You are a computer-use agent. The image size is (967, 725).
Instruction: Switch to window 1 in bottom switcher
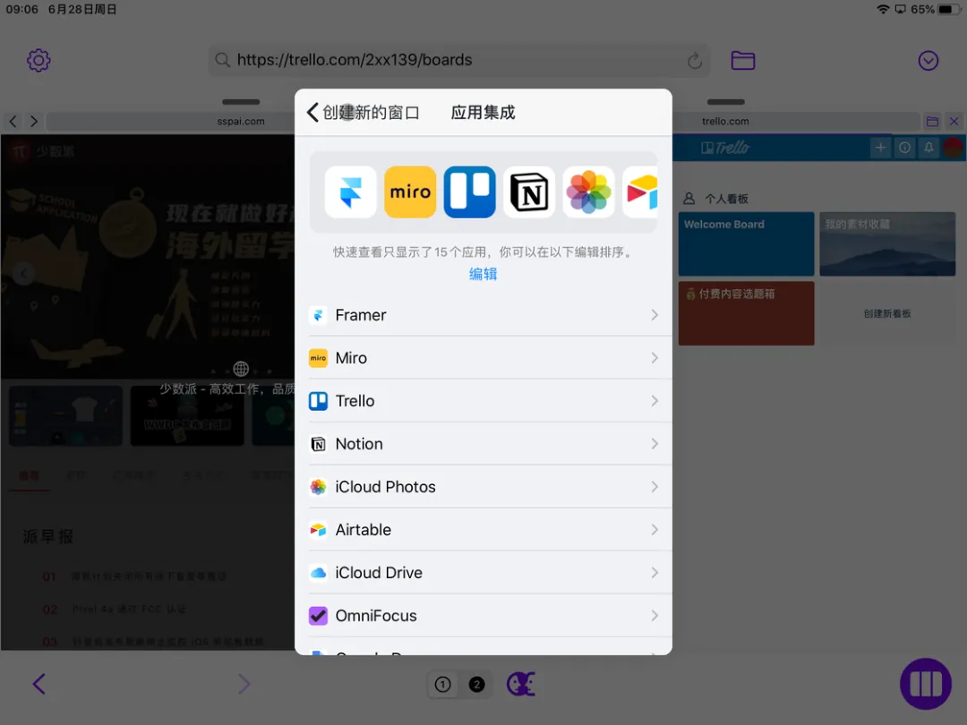(x=443, y=685)
